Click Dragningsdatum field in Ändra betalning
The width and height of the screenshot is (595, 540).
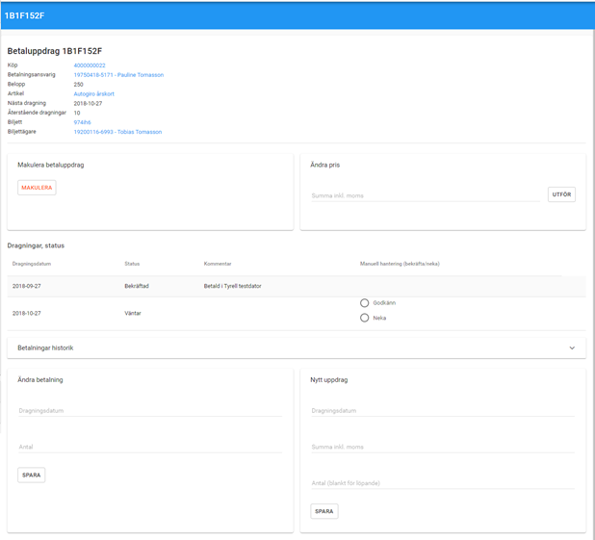[x=149, y=411]
